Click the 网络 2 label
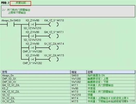136x104 pixels. coord(5,3)
